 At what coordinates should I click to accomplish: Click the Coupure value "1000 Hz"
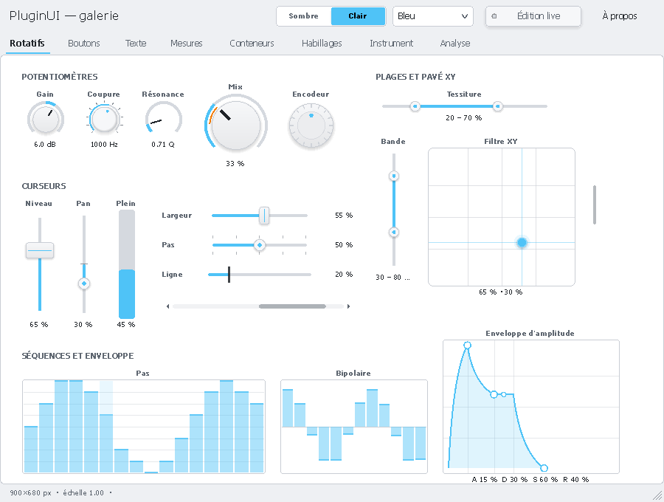[104, 145]
